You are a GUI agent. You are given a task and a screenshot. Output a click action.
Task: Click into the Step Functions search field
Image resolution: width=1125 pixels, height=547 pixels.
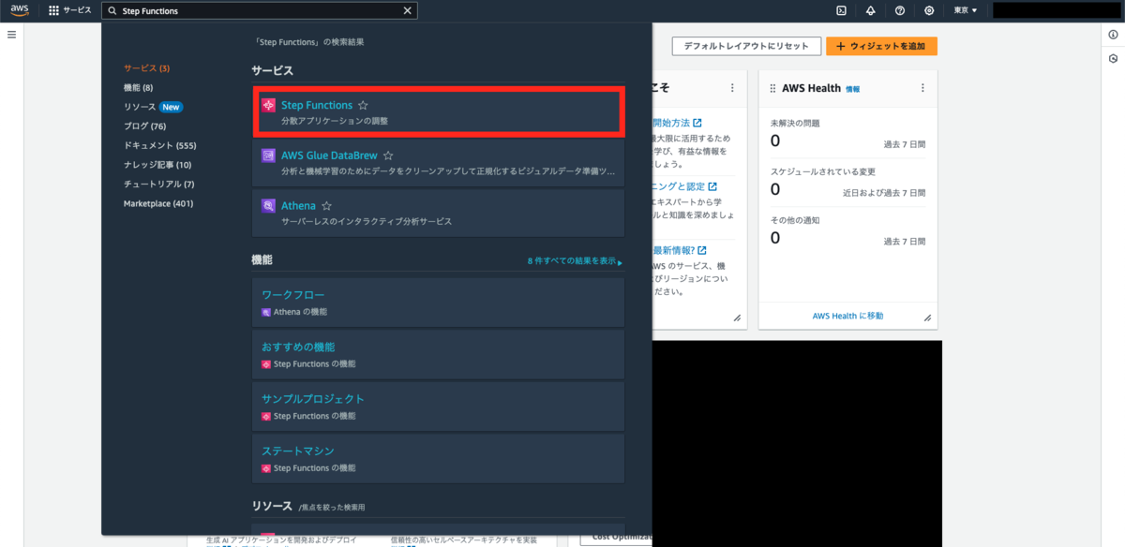click(259, 10)
